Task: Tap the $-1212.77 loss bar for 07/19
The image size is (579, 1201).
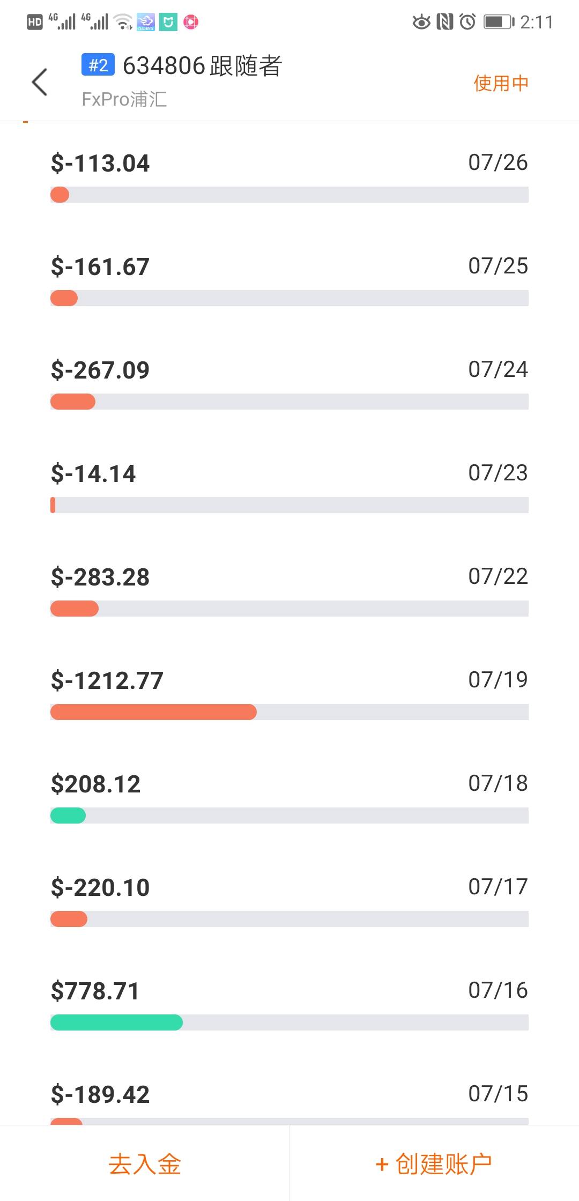Action: [x=153, y=712]
